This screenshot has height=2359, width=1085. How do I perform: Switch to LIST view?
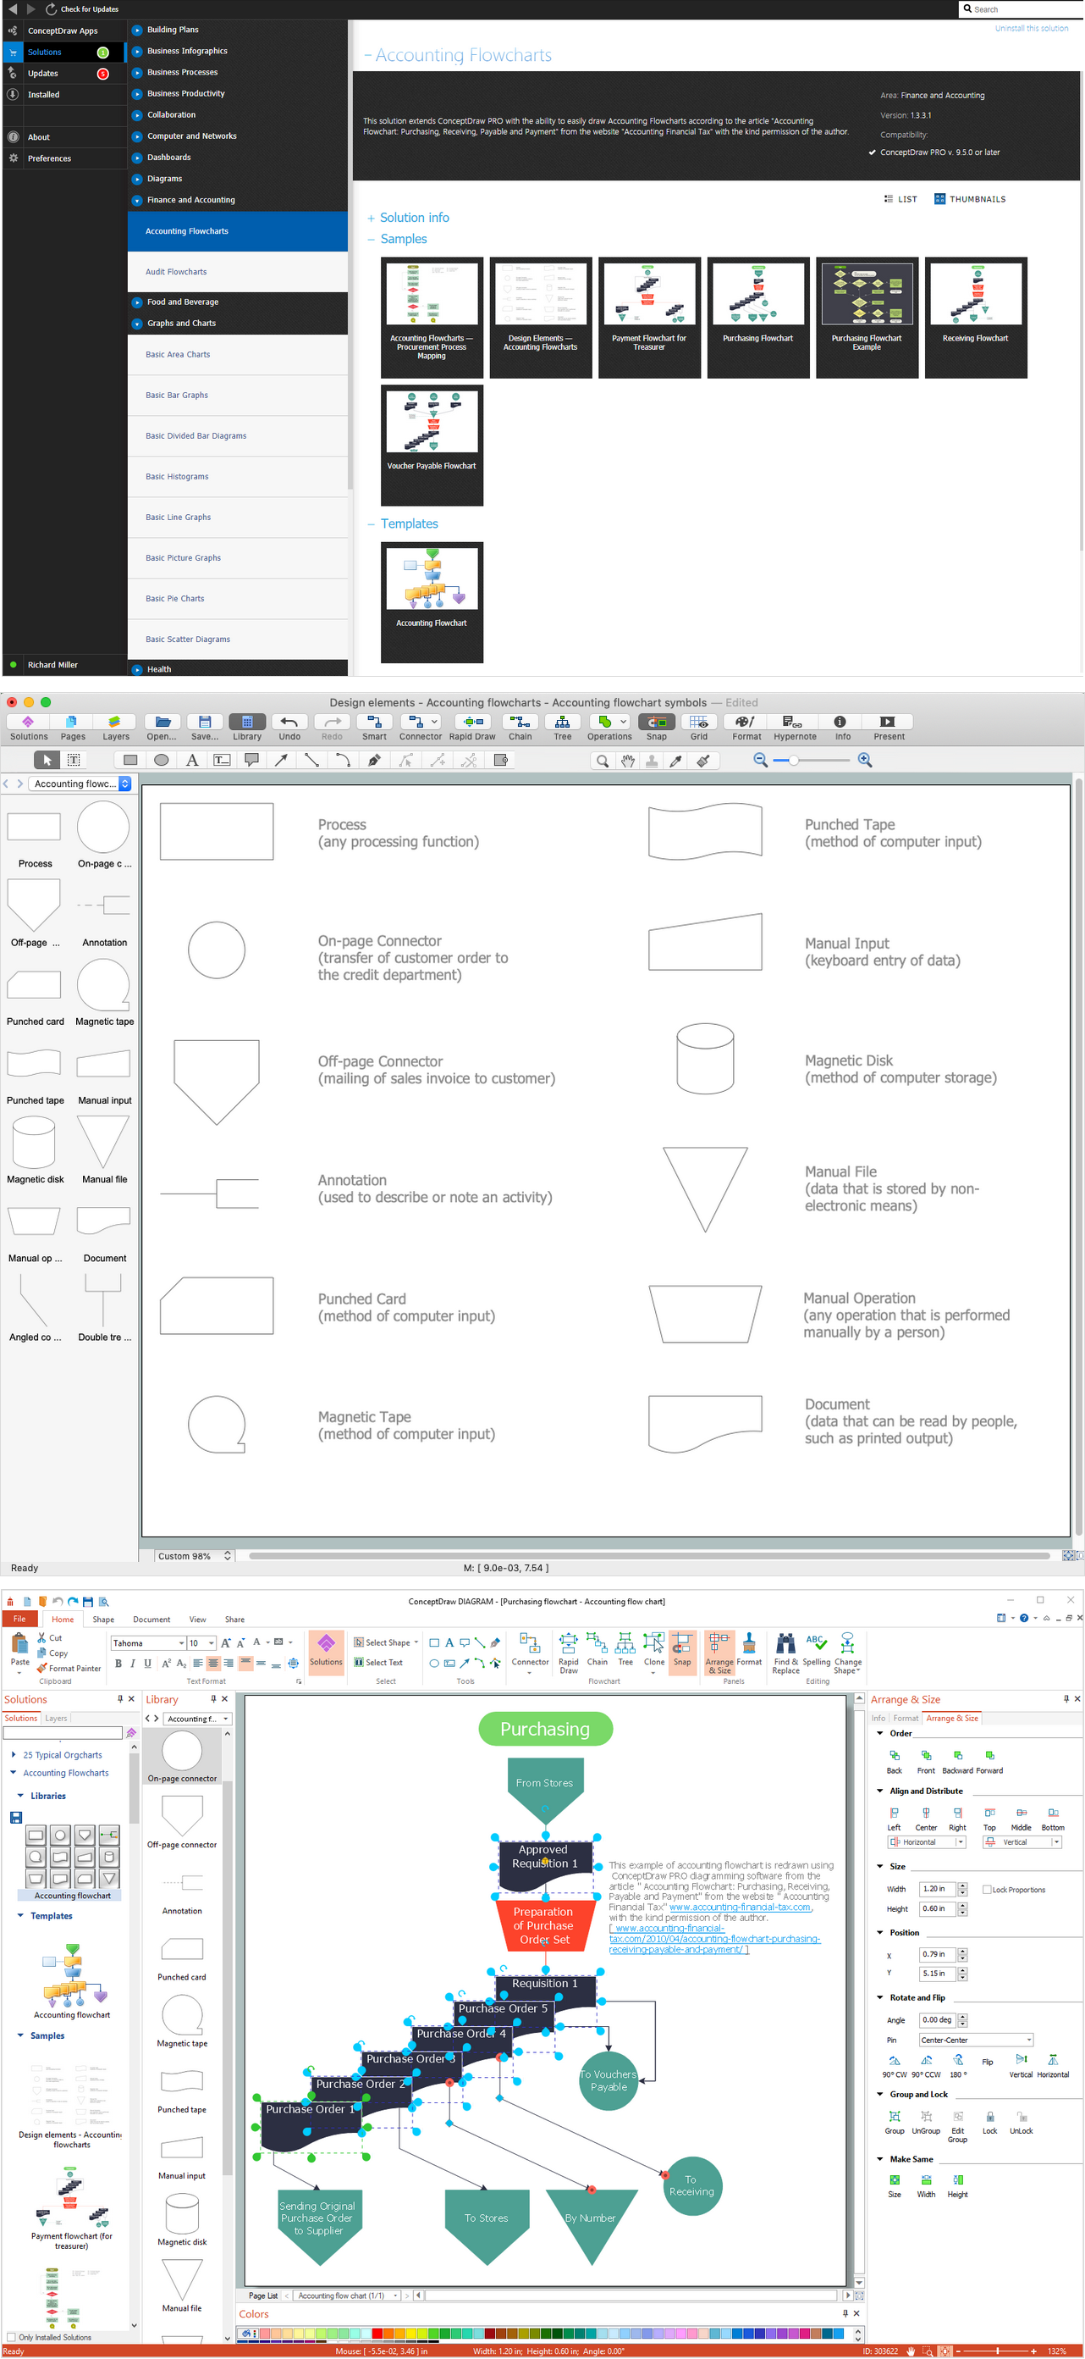[900, 199]
